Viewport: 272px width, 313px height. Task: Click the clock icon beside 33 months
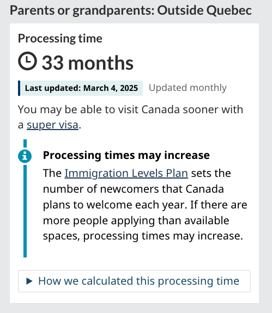point(27,61)
